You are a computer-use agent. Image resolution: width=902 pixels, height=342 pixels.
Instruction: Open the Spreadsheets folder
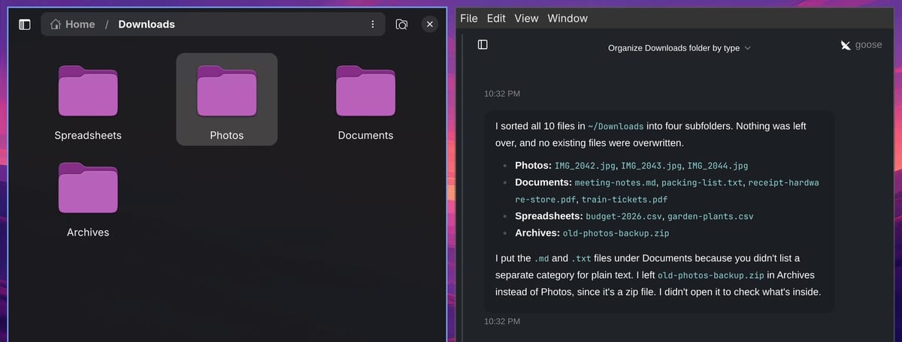pyautogui.click(x=88, y=91)
